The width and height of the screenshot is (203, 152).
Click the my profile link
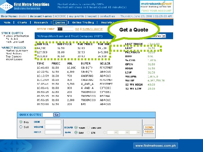point(76,16)
